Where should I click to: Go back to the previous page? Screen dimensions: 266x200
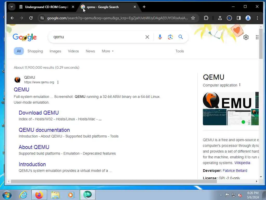click(12, 18)
